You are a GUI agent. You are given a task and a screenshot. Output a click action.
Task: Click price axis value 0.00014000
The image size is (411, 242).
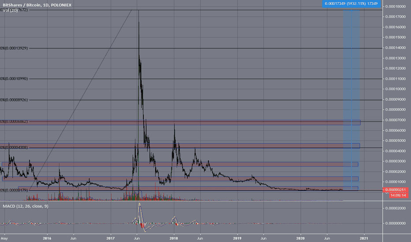(x=396, y=48)
